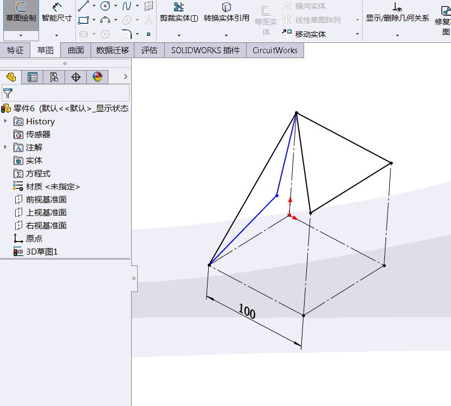The image size is (451, 406).
Task: Click the 等距实体 offset entities tool
Action: (x=266, y=20)
